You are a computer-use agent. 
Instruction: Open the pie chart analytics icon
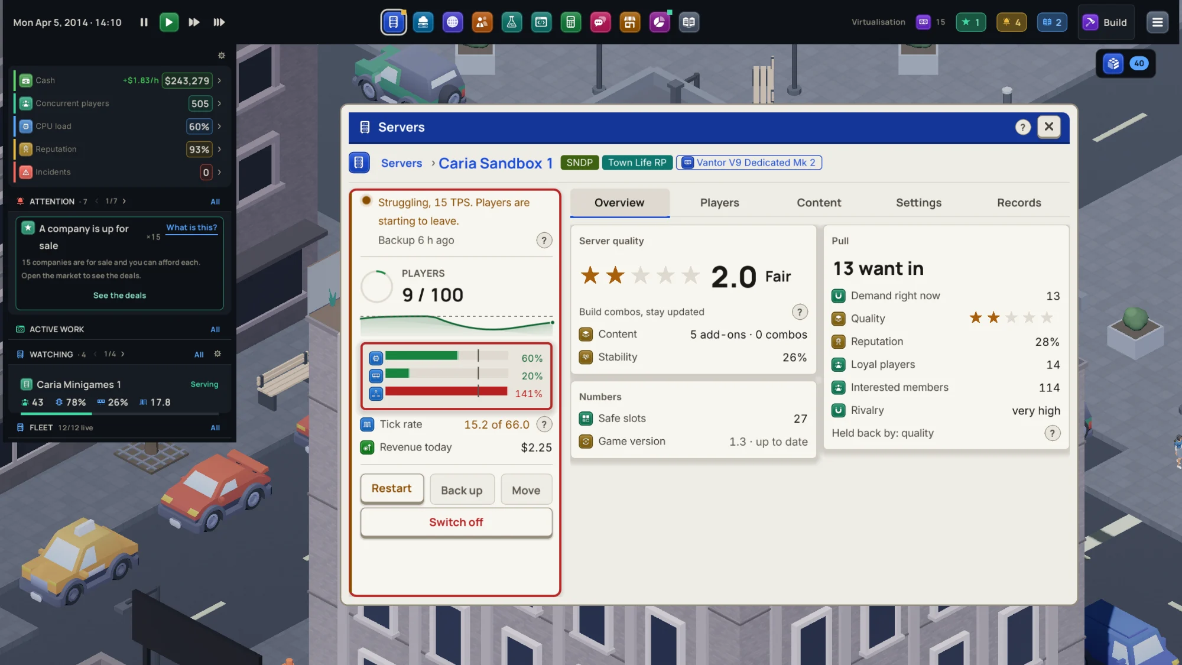660,22
